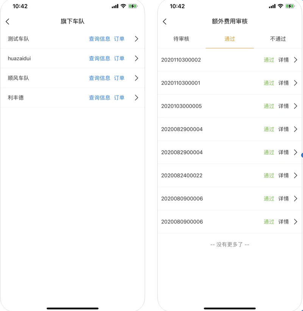Go back from the 旗下车队 screen
The width and height of the screenshot is (303, 311).
[x=8, y=22]
